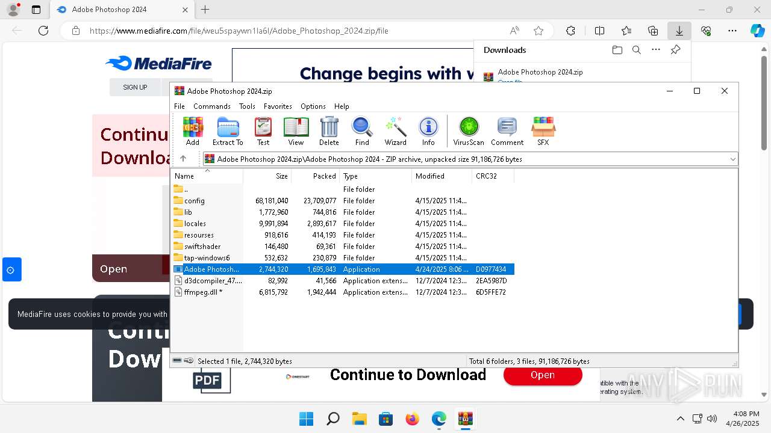Viewport: 771px width, 433px height.
Task: Open File Explorer from taskbar
Action: 359,419
